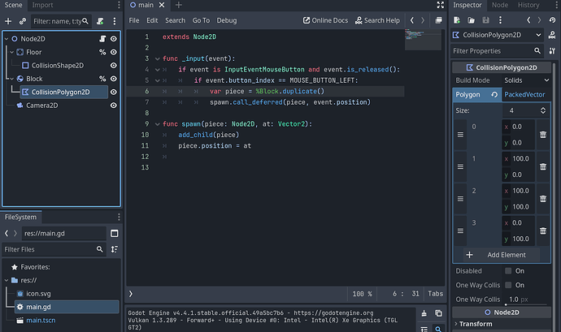Open the Debug menu

tap(227, 20)
